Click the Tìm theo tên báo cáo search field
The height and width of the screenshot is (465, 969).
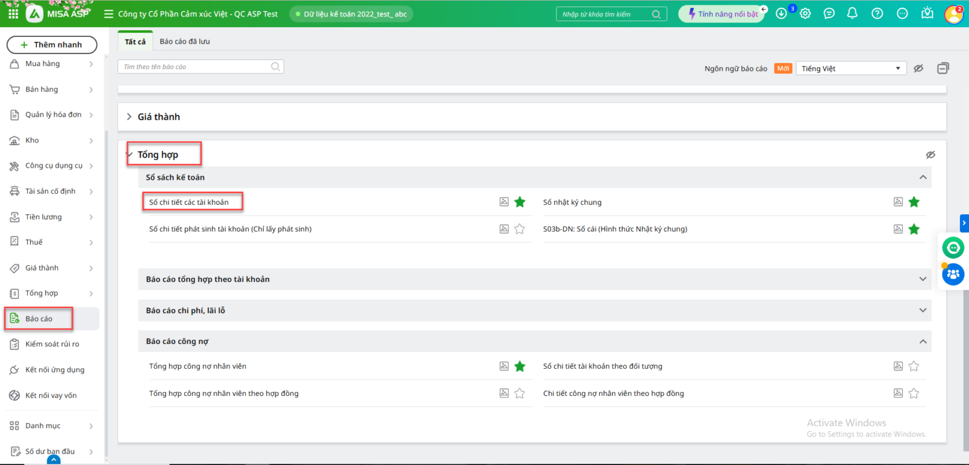point(194,67)
